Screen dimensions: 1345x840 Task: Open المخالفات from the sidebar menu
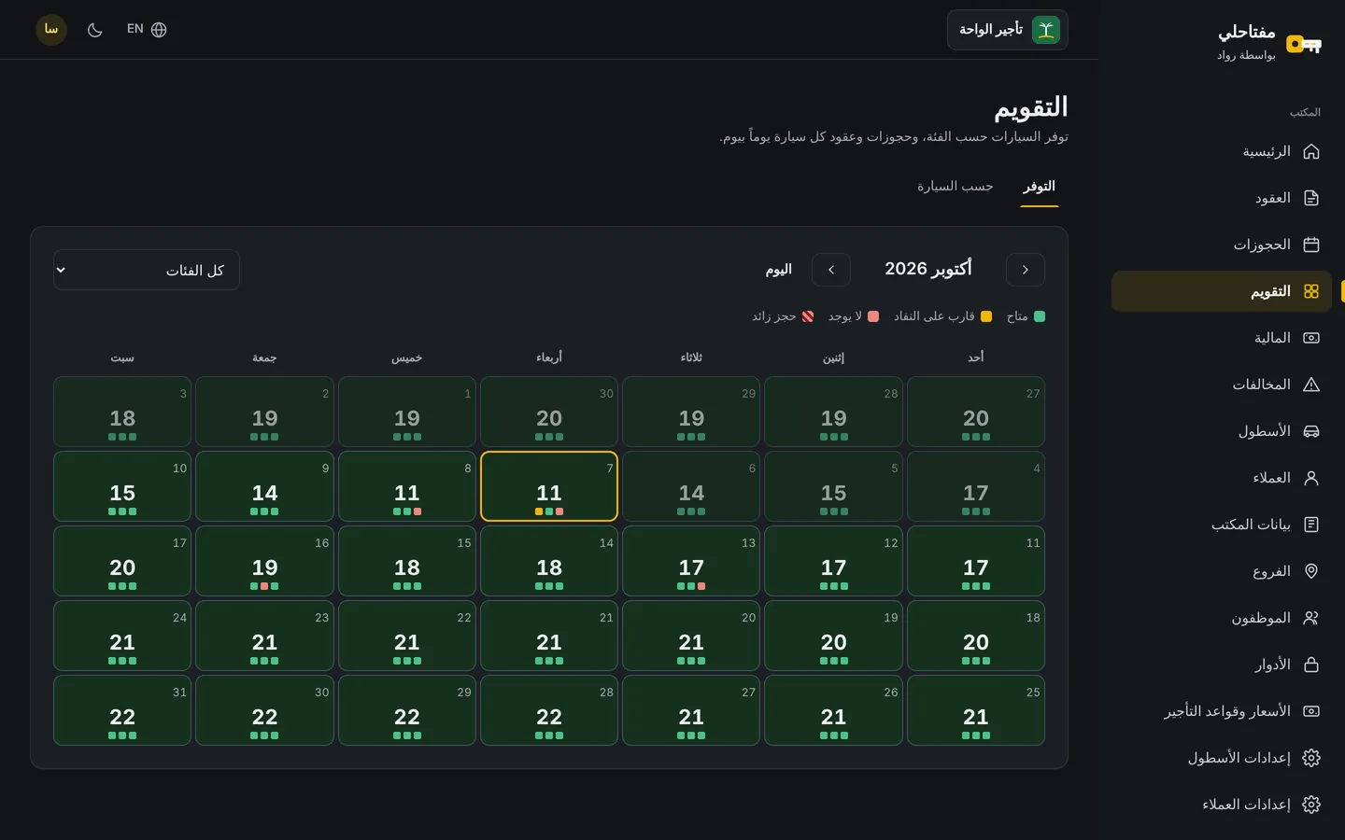coord(1222,385)
